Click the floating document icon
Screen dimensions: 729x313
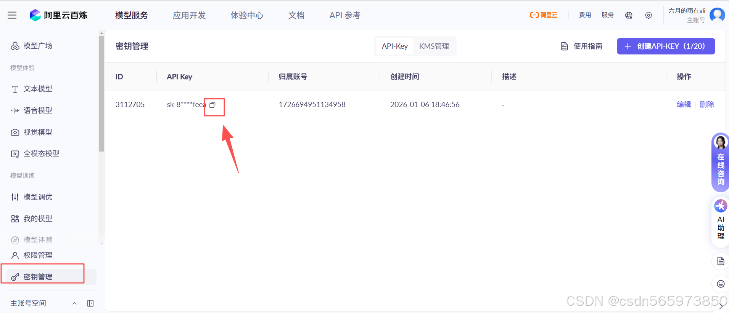click(x=721, y=261)
